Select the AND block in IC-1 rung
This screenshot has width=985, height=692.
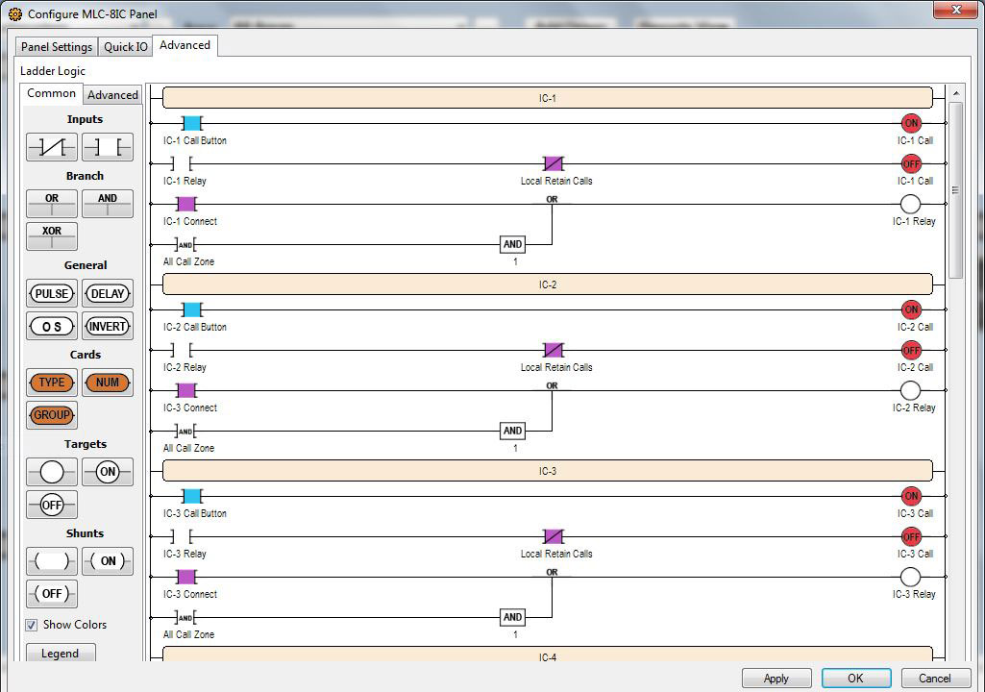[x=512, y=244]
